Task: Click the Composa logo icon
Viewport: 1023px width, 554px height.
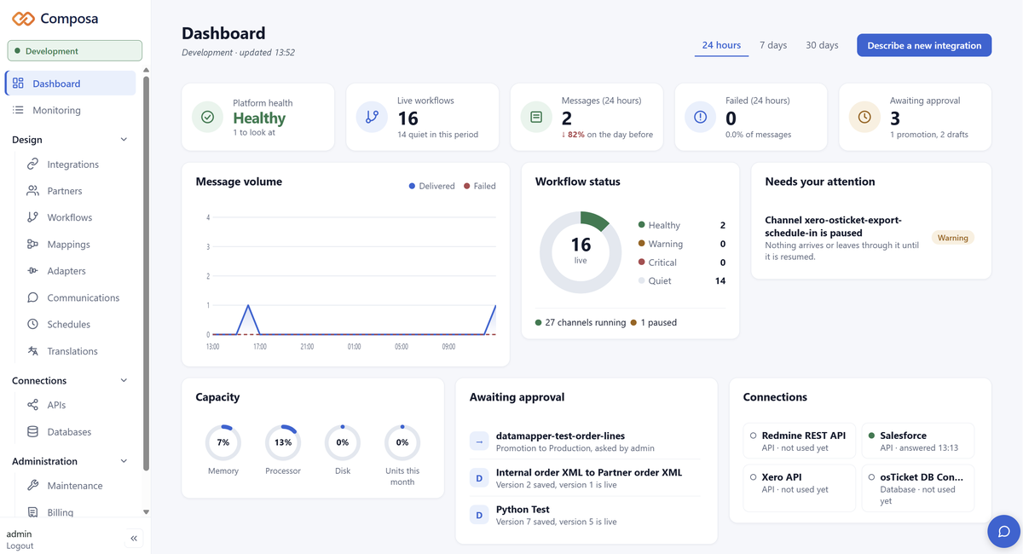Action: coord(23,19)
